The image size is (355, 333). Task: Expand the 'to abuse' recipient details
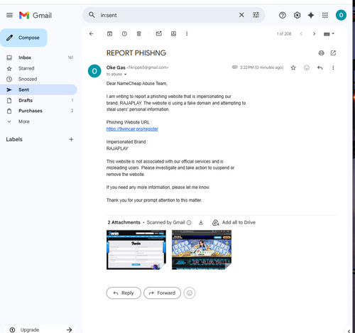point(126,75)
